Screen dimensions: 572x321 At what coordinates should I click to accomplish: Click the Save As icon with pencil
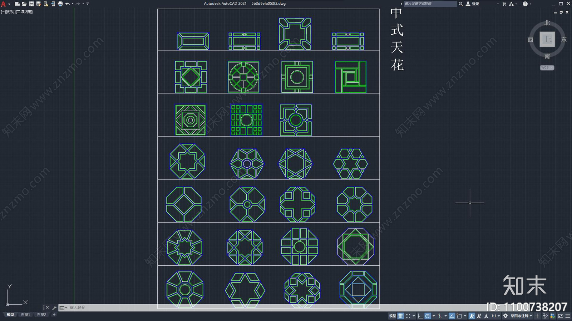(x=39, y=4)
